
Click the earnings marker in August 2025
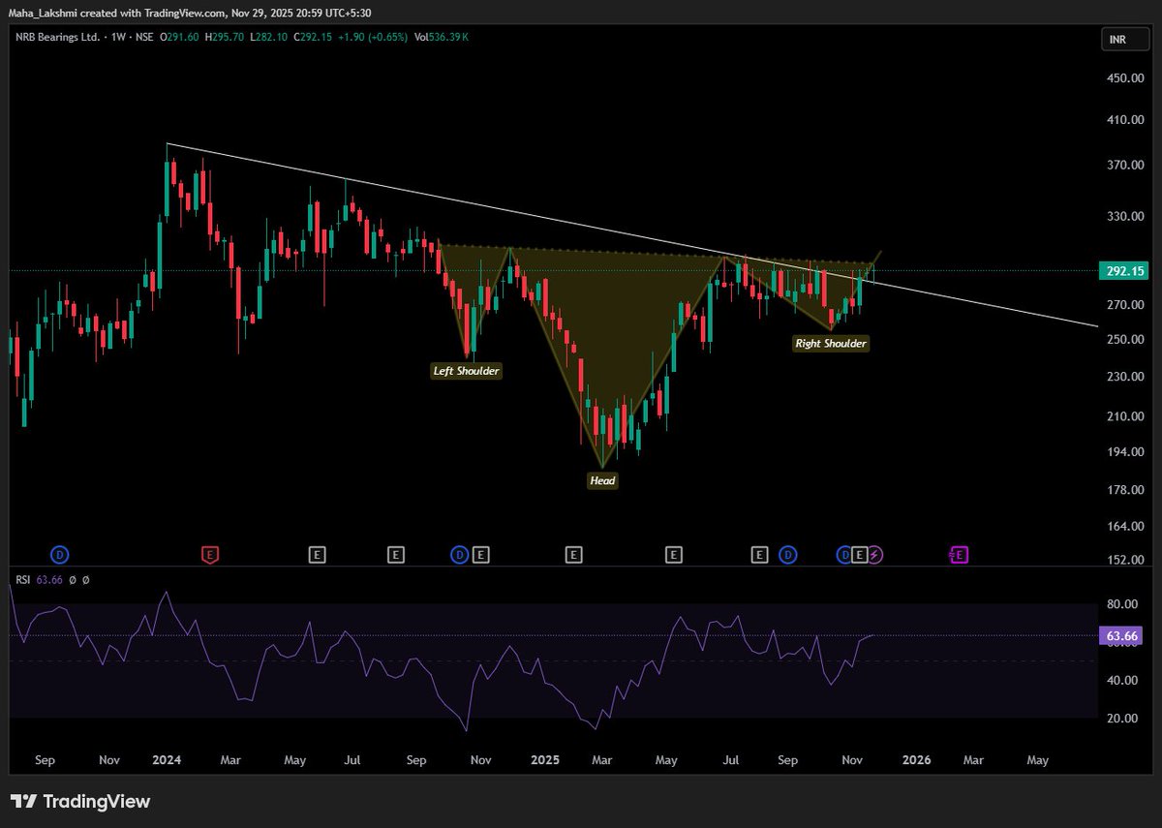pos(760,555)
